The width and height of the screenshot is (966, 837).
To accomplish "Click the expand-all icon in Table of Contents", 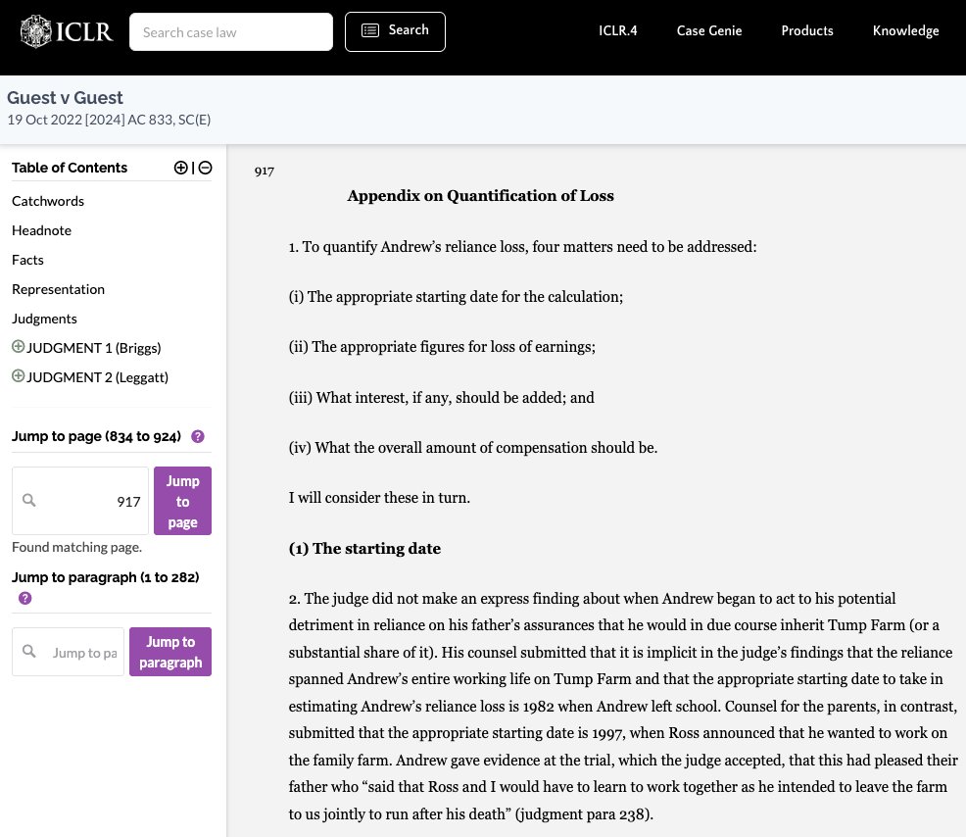I will click(181, 168).
